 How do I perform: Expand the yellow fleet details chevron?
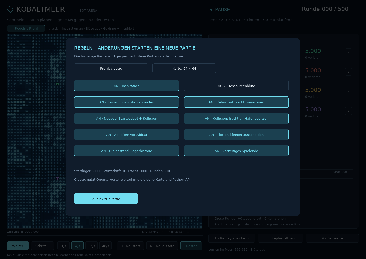(x=348, y=91)
